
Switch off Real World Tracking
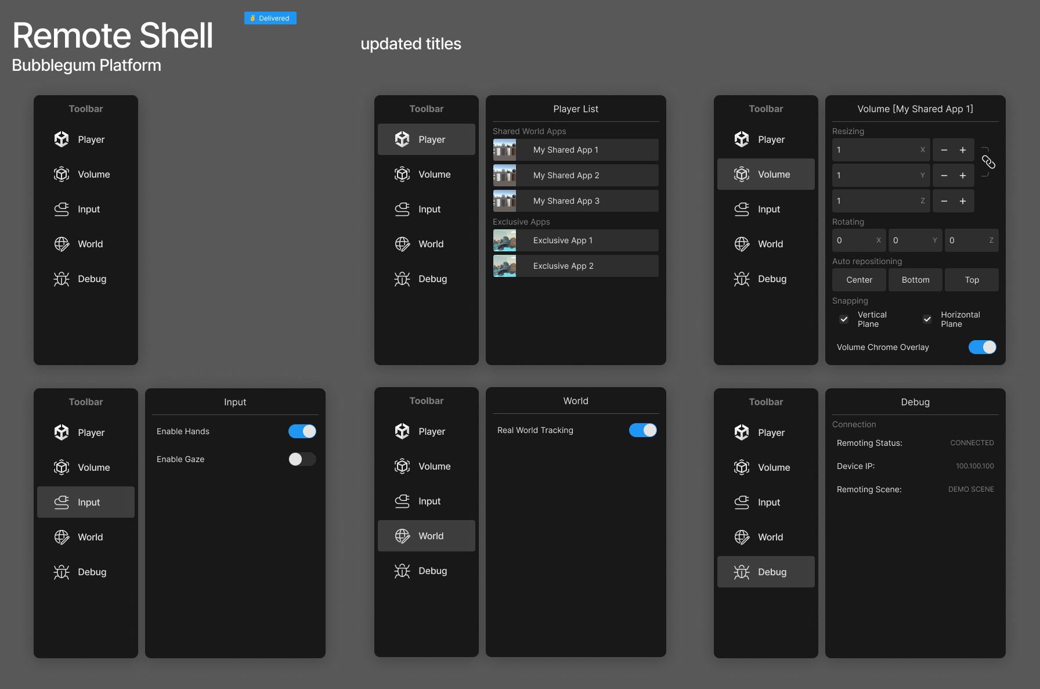[x=643, y=430]
